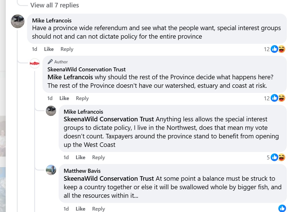Reply to Mike Lefrancois's top-level comment
The height and width of the screenshot is (212, 296).
click(67, 49)
